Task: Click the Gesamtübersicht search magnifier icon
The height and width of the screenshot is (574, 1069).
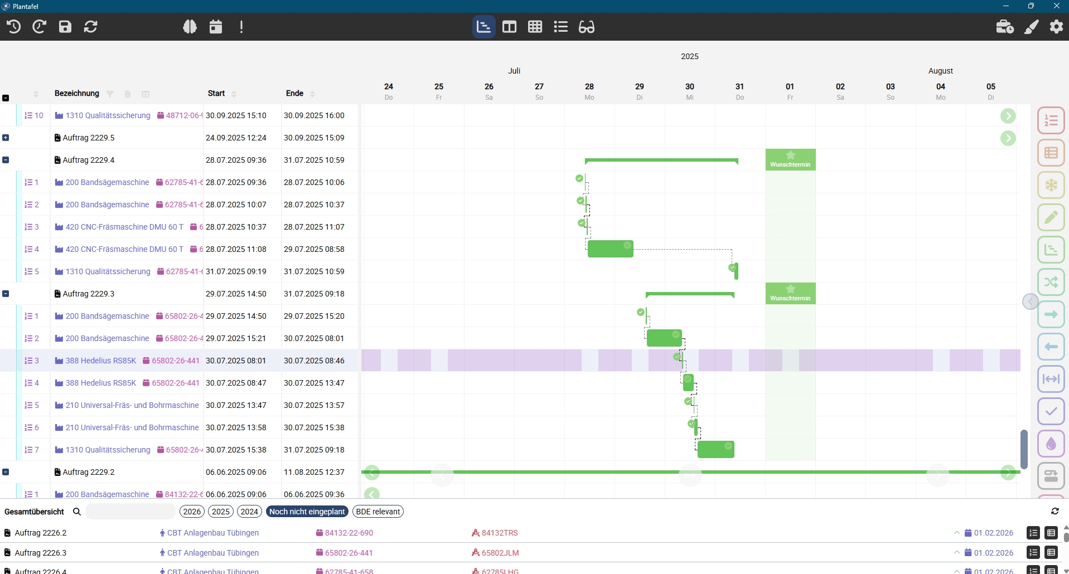Action: [x=77, y=512]
